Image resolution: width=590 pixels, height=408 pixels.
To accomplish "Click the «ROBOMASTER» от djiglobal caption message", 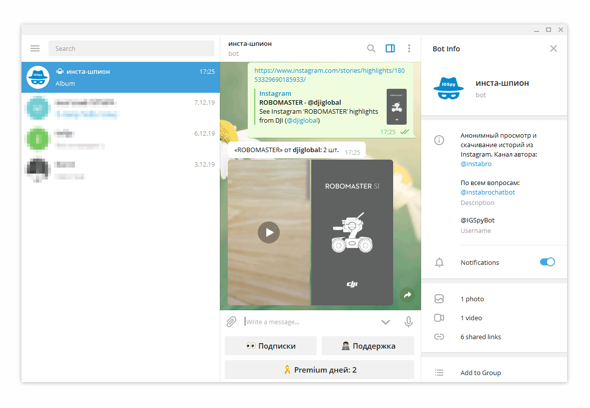I will pyautogui.click(x=297, y=150).
